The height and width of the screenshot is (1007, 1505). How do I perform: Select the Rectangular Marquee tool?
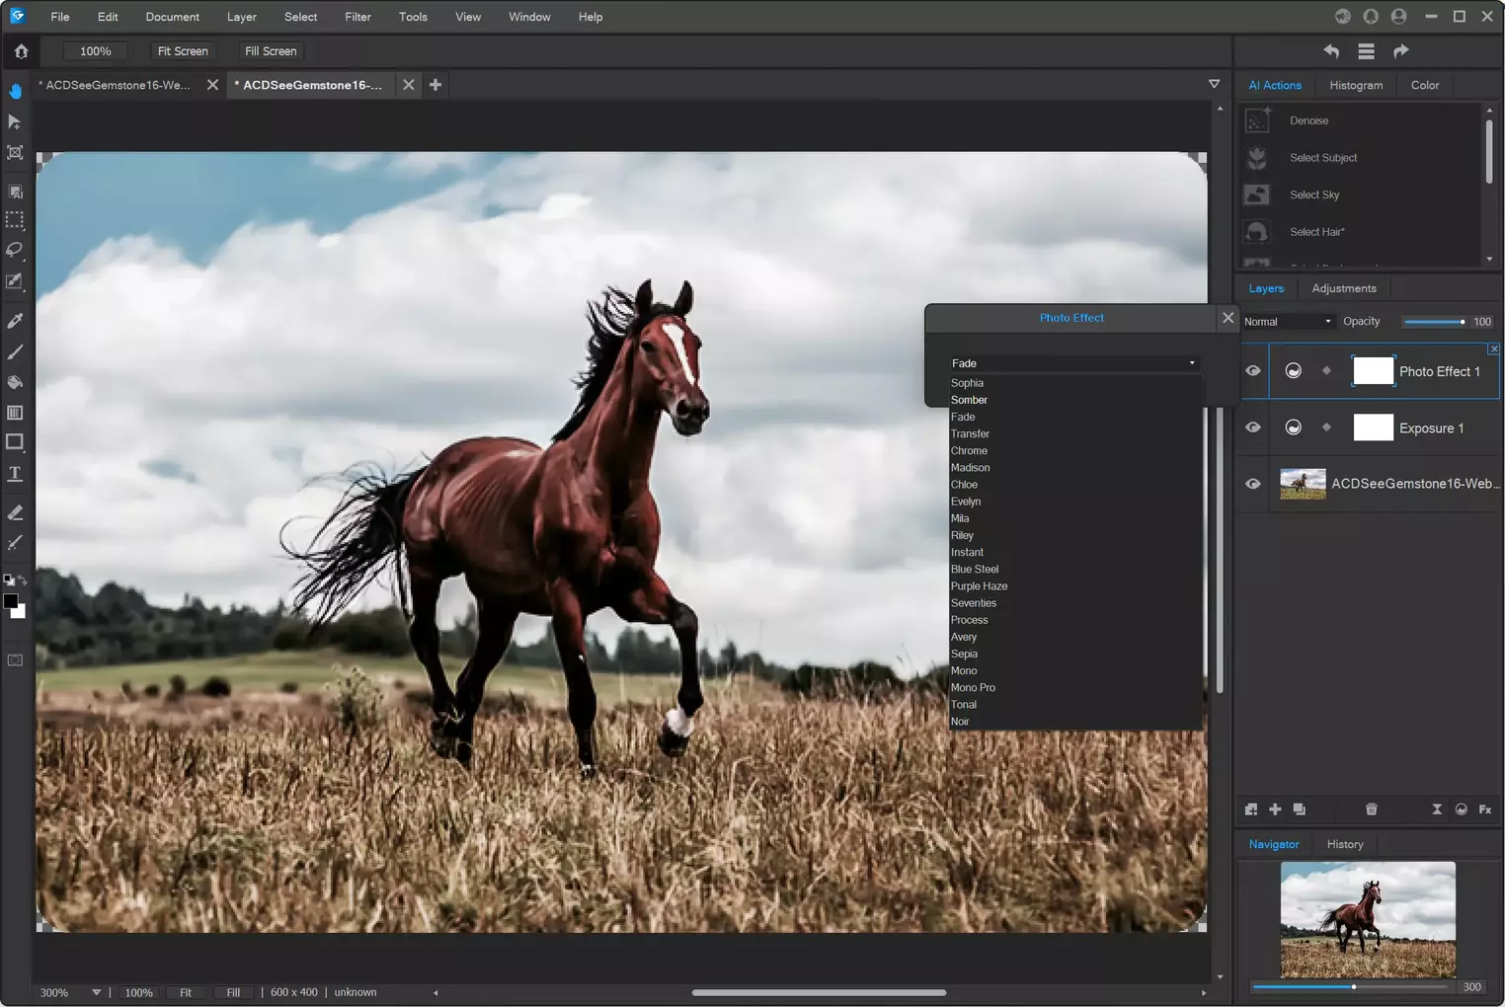pos(15,220)
